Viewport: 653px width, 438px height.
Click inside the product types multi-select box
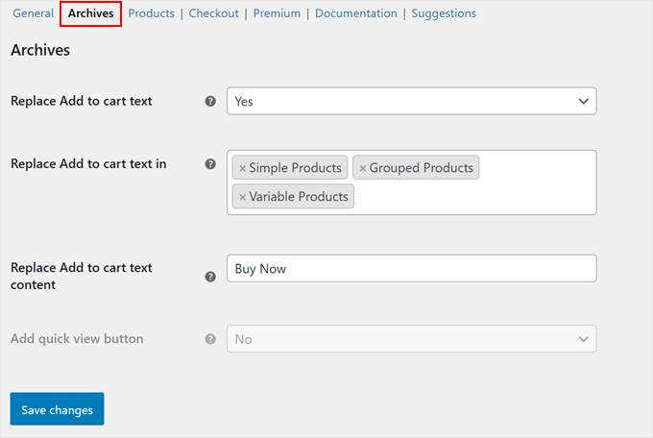click(480, 196)
